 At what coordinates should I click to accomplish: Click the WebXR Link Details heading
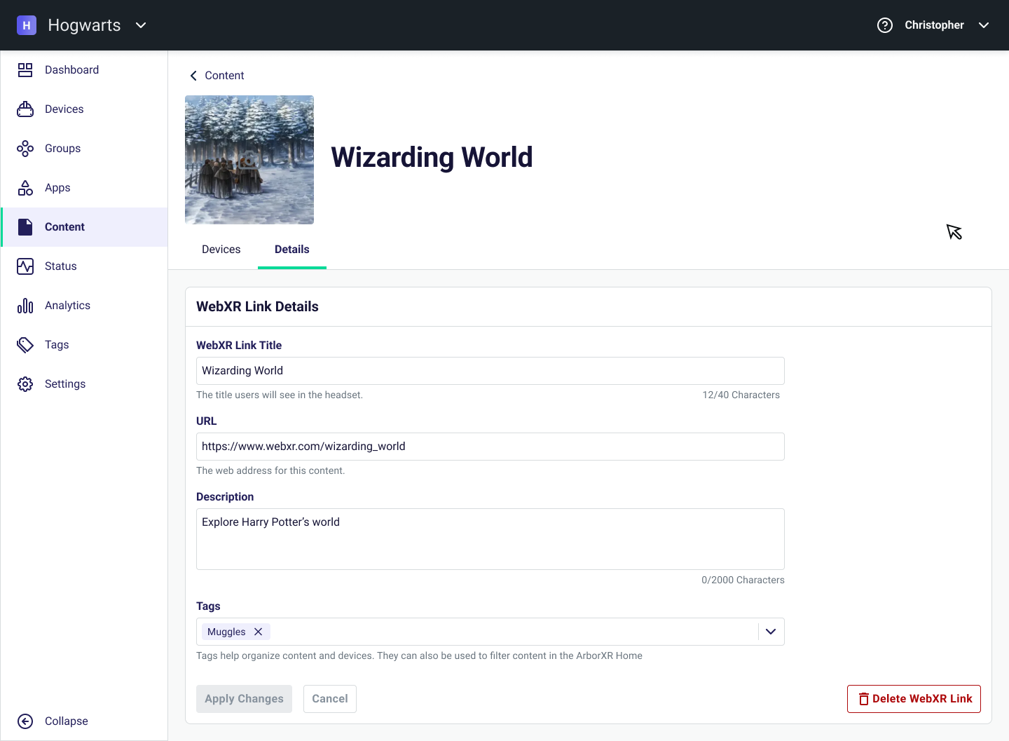coord(257,307)
